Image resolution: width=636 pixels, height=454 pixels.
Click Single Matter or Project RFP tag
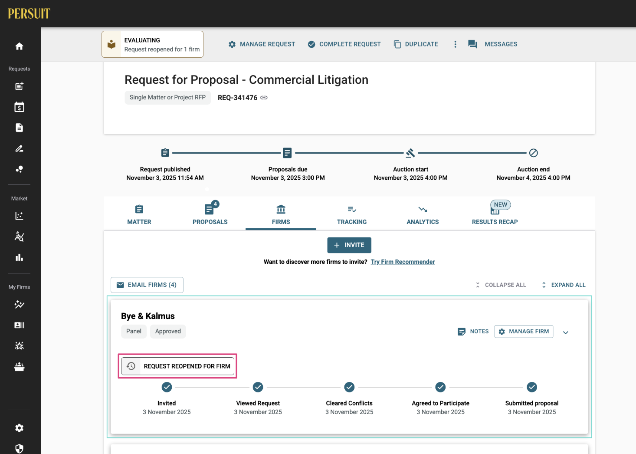click(x=167, y=98)
